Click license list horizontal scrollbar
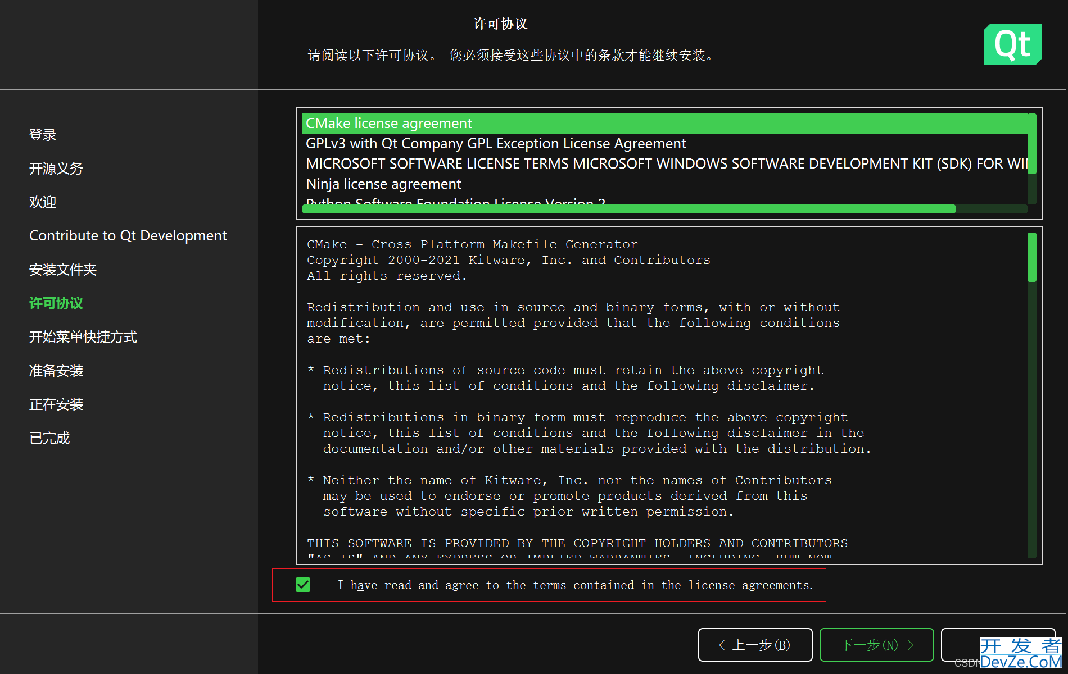 pos(628,209)
